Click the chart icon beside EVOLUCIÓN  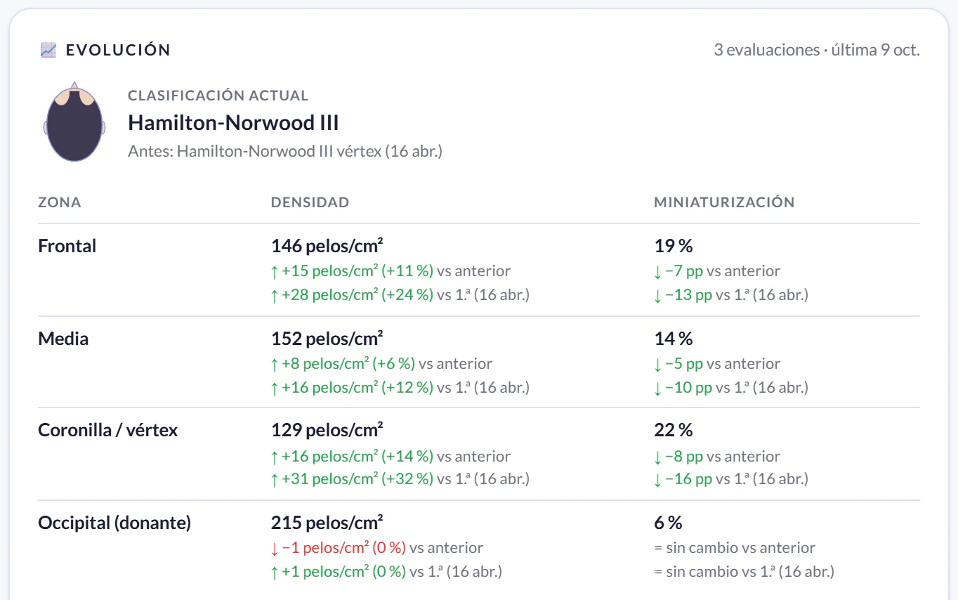point(48,50)
